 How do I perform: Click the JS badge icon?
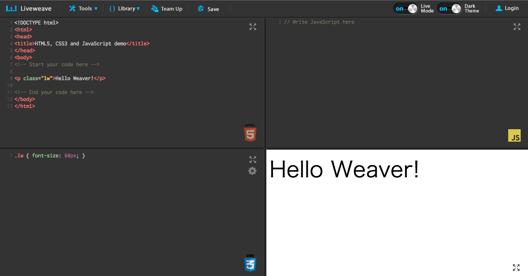(x=514, y=135)
